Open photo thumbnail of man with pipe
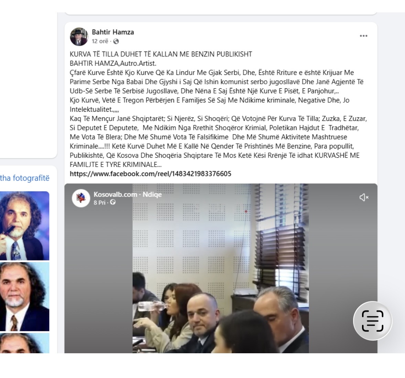This screenshot has height=378, width=405. click(x=24, y=226)
